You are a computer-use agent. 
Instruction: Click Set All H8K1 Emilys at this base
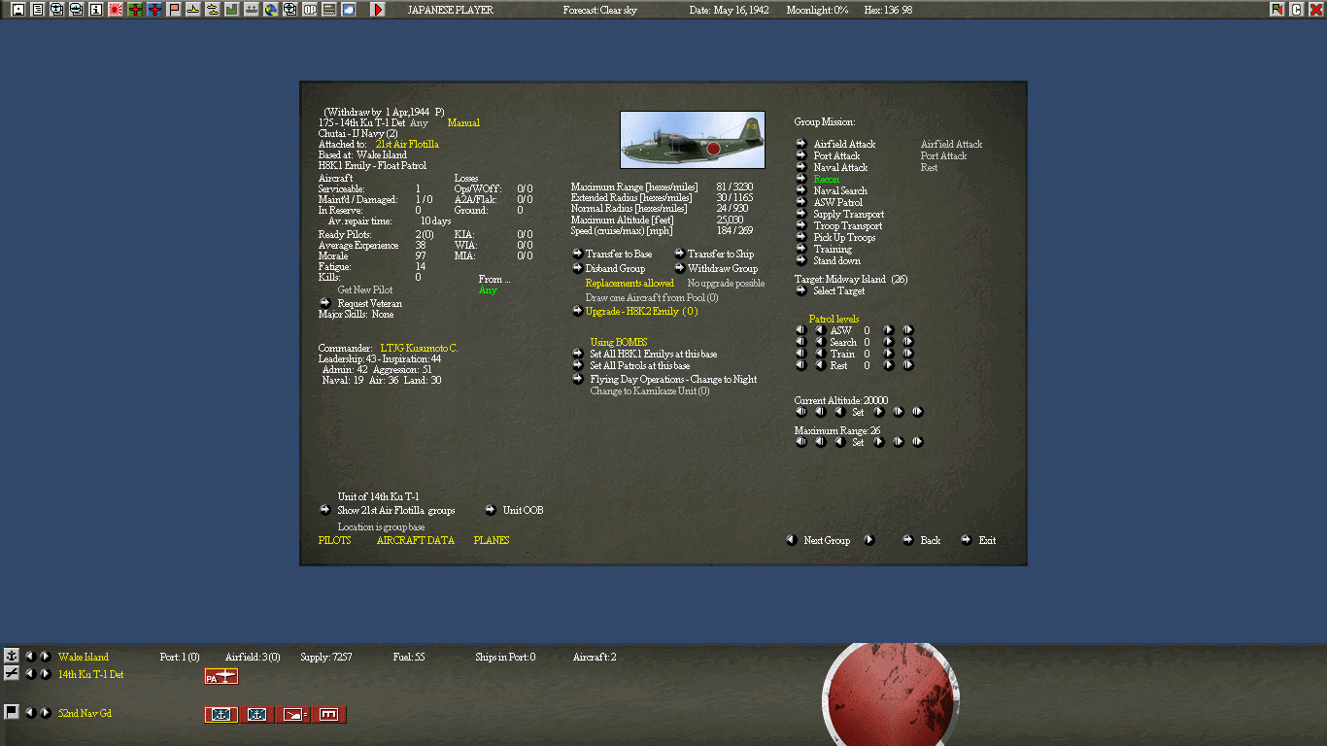coord(578,354)
